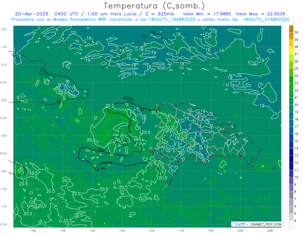Select the 72W longitude axis label

(x=151, y=230)
